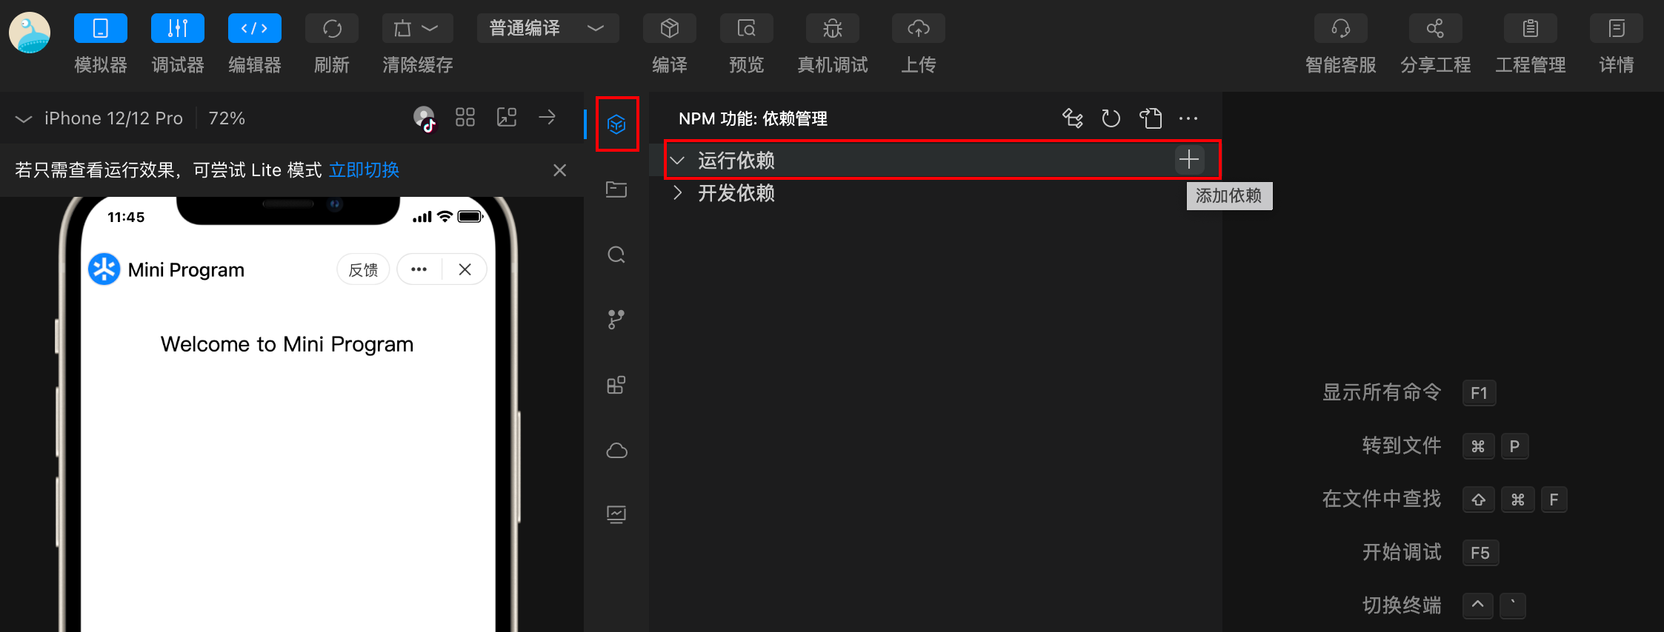1664x632 pixels.
Task: Click the sync dependencies icon in NPM panel header
Action: 1073,118
